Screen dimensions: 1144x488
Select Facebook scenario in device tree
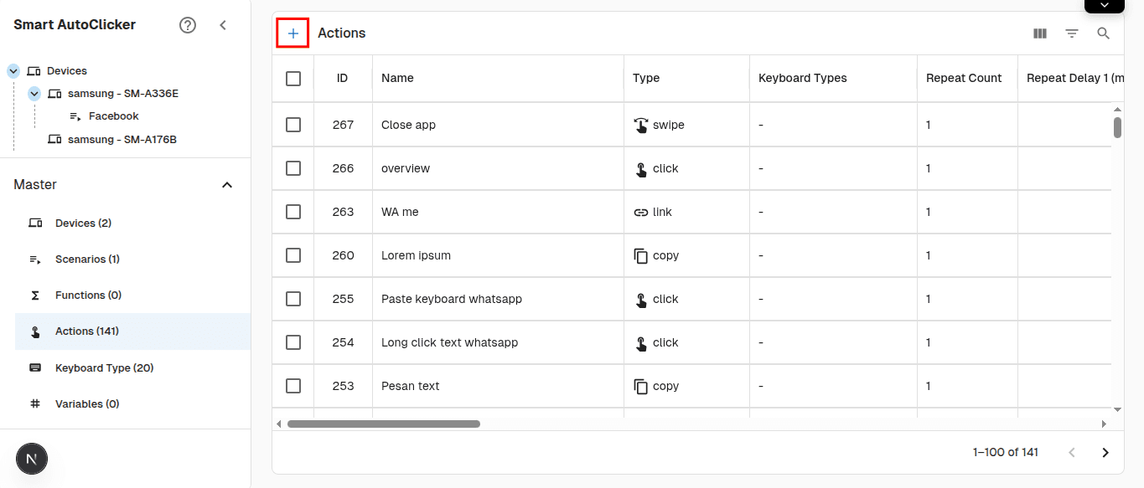click(x=113, y=116)
